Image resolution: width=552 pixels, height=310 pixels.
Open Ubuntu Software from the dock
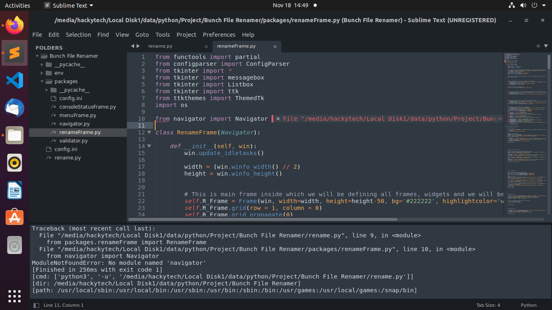pyautogui.click(x=15, y=218)
